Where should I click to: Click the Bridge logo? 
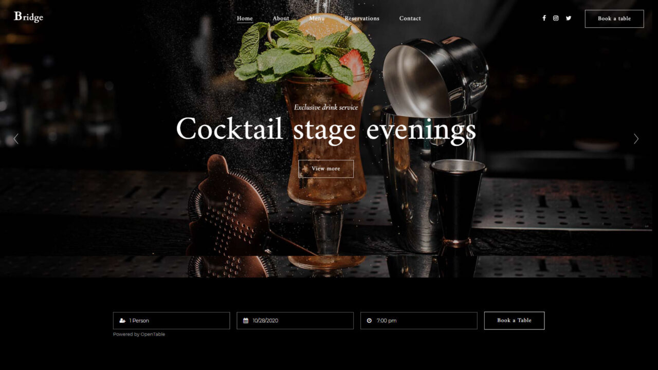coord(28,17)
